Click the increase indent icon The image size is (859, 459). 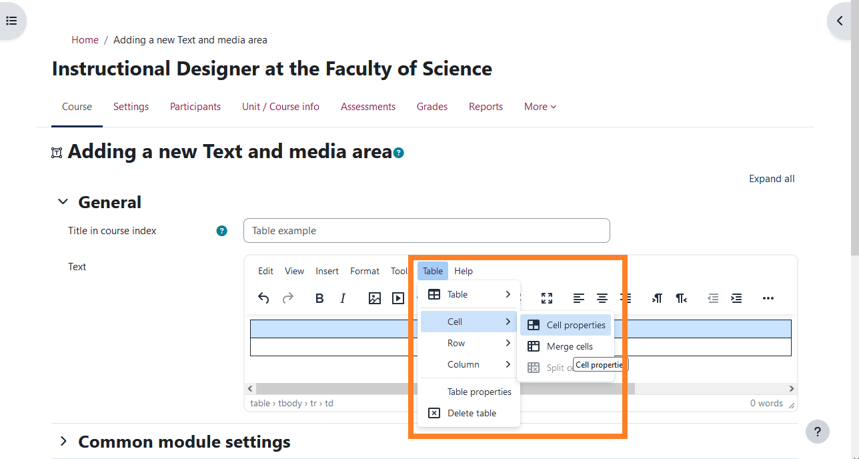pyautogui.click(x=736, y=298)
